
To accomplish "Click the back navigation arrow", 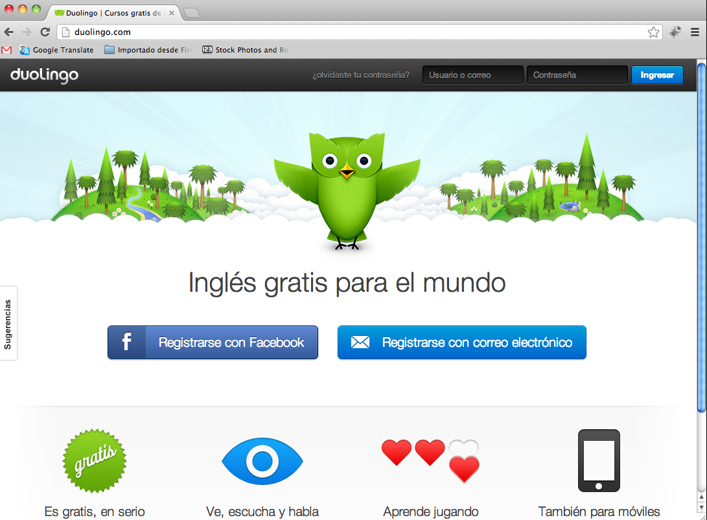I will tap(9, 31).
